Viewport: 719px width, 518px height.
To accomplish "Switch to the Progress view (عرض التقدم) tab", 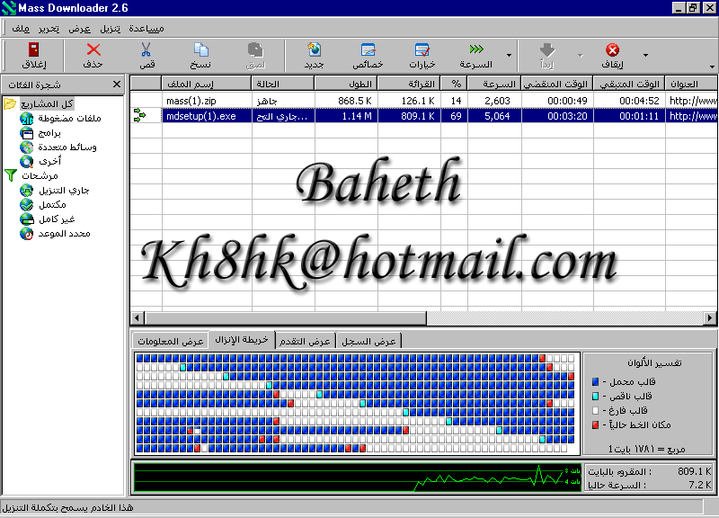I will coord(306,341).
